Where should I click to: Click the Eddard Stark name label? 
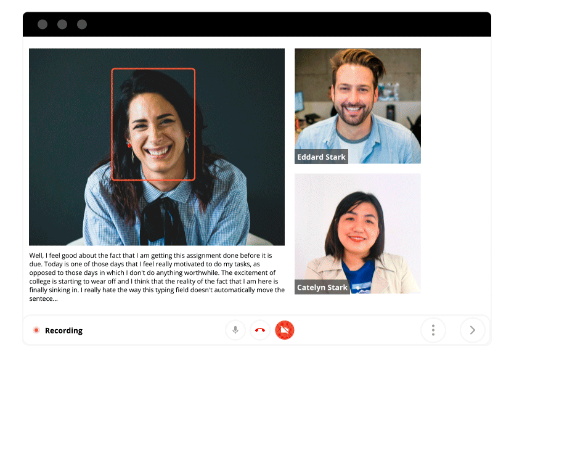pos(321,157)
